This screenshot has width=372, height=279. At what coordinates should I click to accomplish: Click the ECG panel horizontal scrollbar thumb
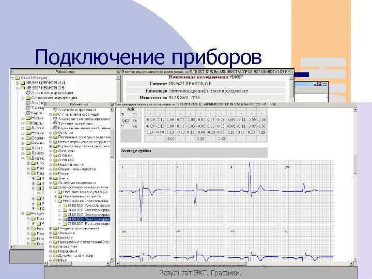coord(183,263)
